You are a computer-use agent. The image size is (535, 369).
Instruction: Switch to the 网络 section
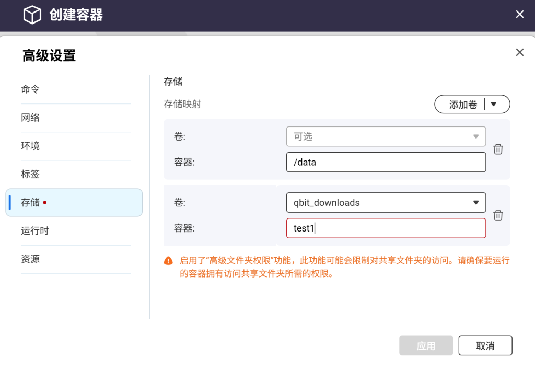tap(30, 118)
